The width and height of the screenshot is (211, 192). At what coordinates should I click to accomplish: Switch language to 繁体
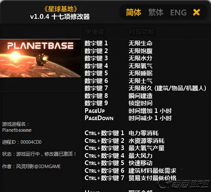coord(156,12)
